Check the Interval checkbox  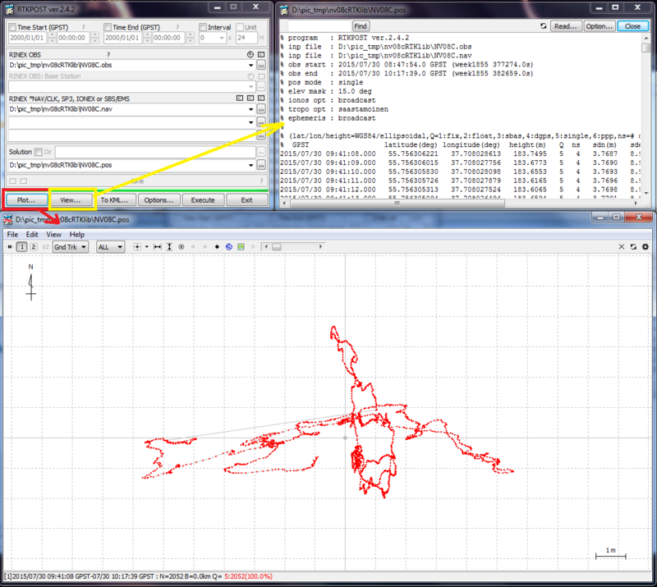coord(202,27)
